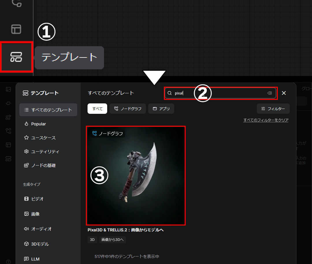
Task: Open the Pixal3D axe template thumbnail
Action: click(x=136, y=175)
